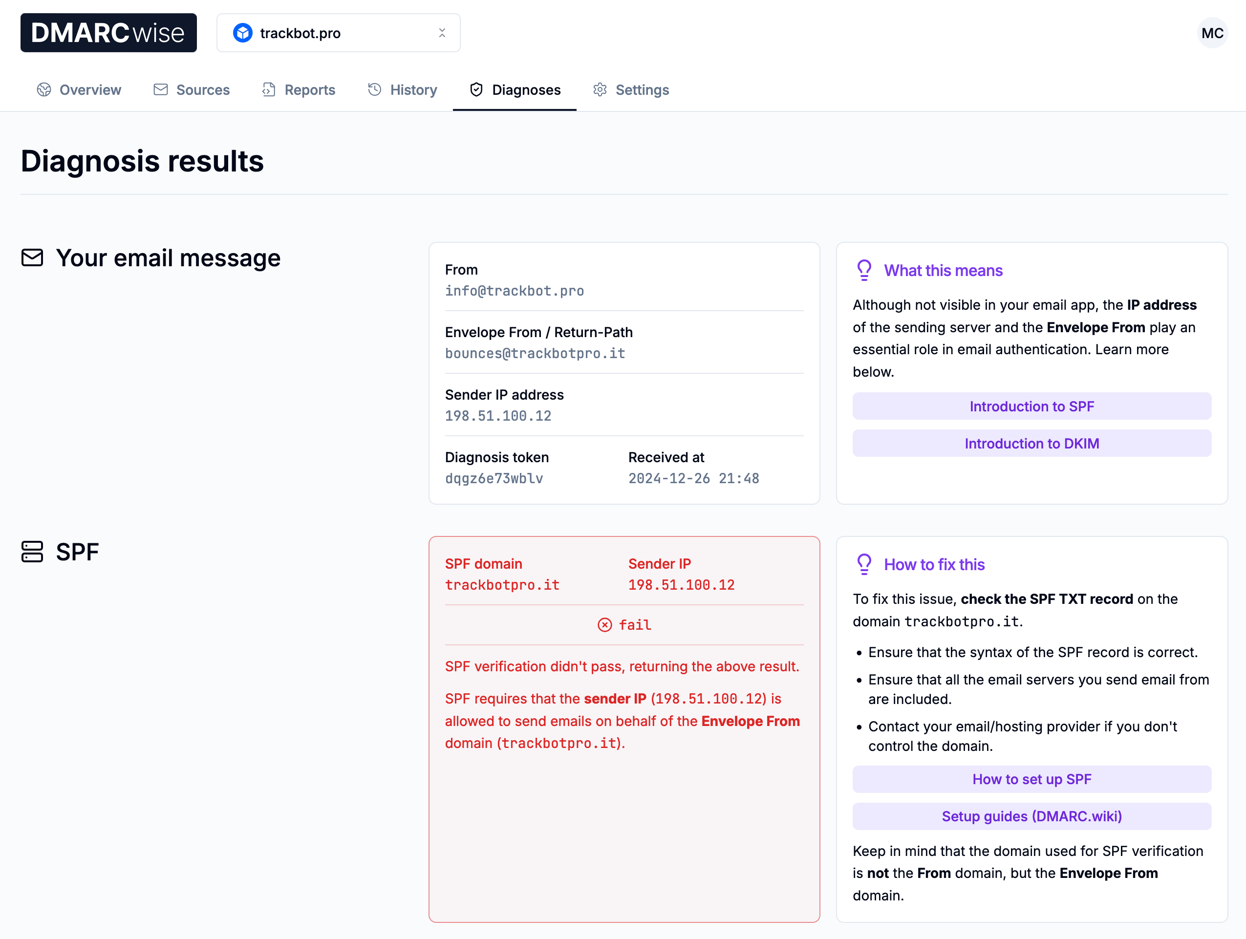The height and width of the screenshot is (939, 1246).
Task: Click the DMARC shield icon in navigation
Action: pos(475,90)
